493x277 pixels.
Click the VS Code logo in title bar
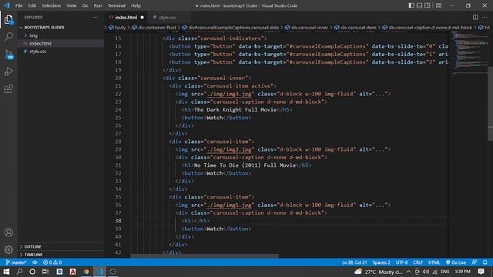[7, 5]
